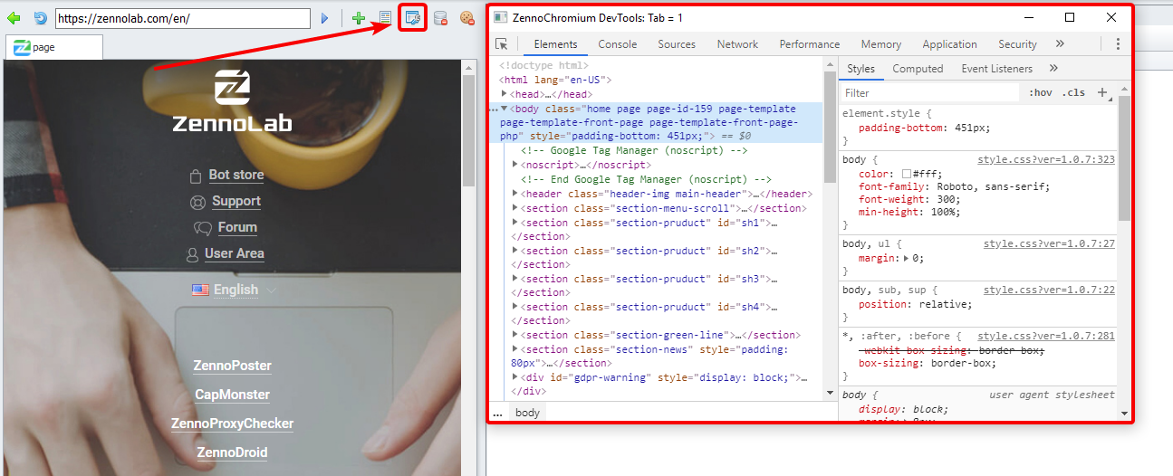Expand the noscript element node
The height and width of the screenshot is (476, 1173).
click(515, 165)
